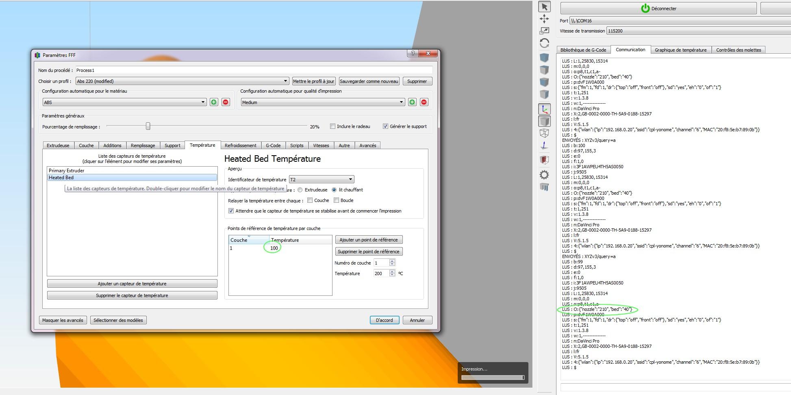
Task: Select the normal selection arrow tool
Action: tap(544, 7)
